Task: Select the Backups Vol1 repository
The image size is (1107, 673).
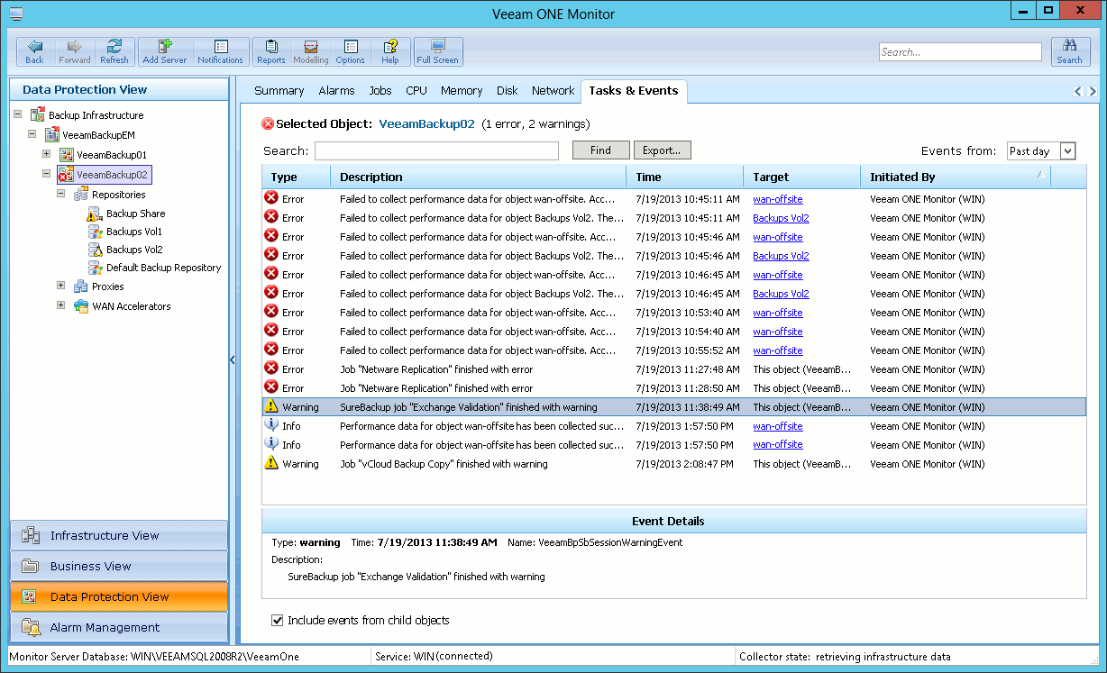Action: coord(134,232)
